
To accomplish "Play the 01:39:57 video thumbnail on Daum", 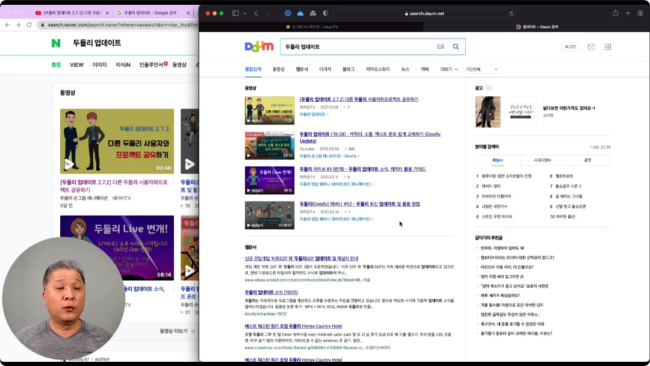I will tap(270, 215).
